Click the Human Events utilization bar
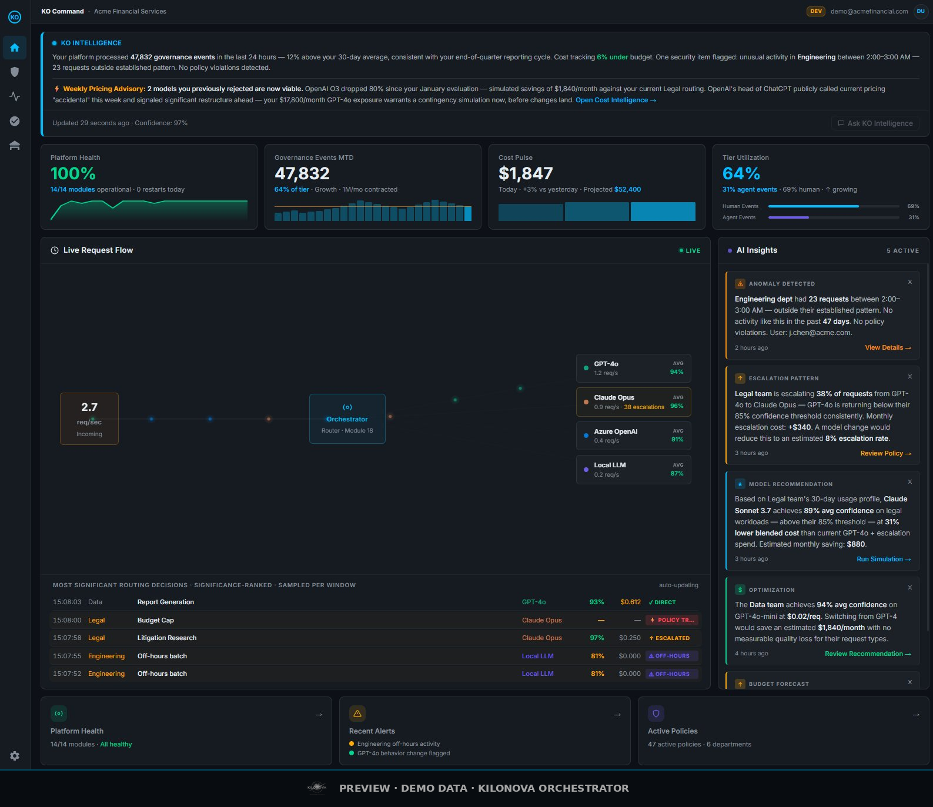The width and height of the screenshot is (933, 807). (x=834, y=206)
